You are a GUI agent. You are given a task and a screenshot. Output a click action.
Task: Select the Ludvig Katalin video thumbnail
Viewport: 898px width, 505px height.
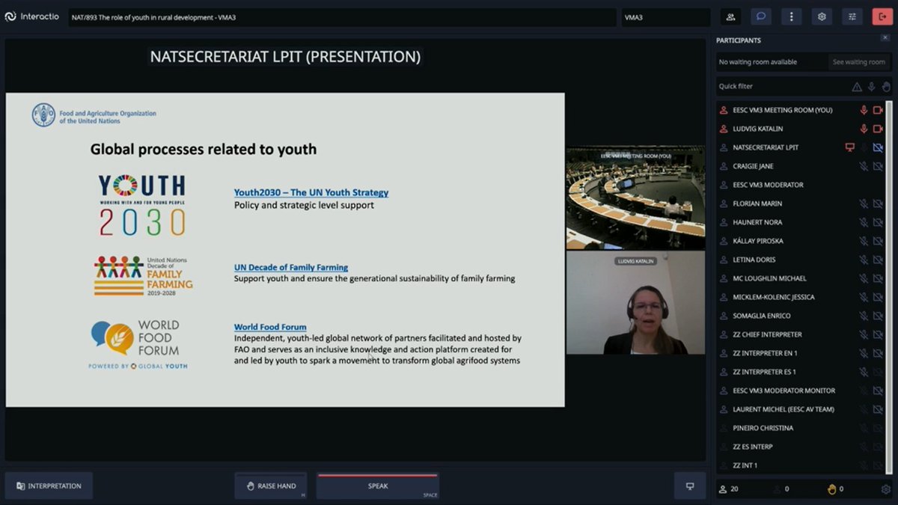click(635, 302)
